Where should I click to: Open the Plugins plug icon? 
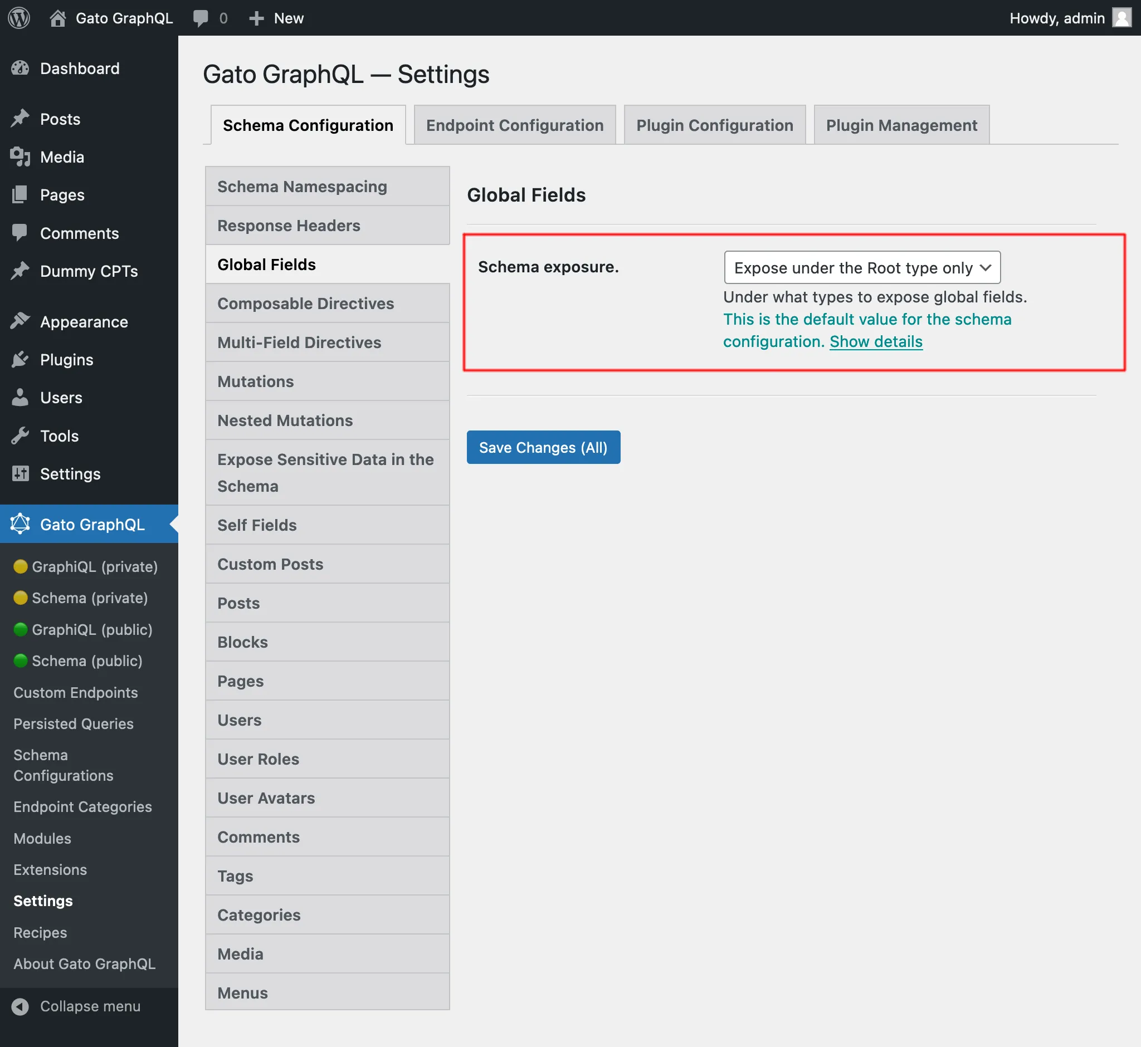coord(20,359)
